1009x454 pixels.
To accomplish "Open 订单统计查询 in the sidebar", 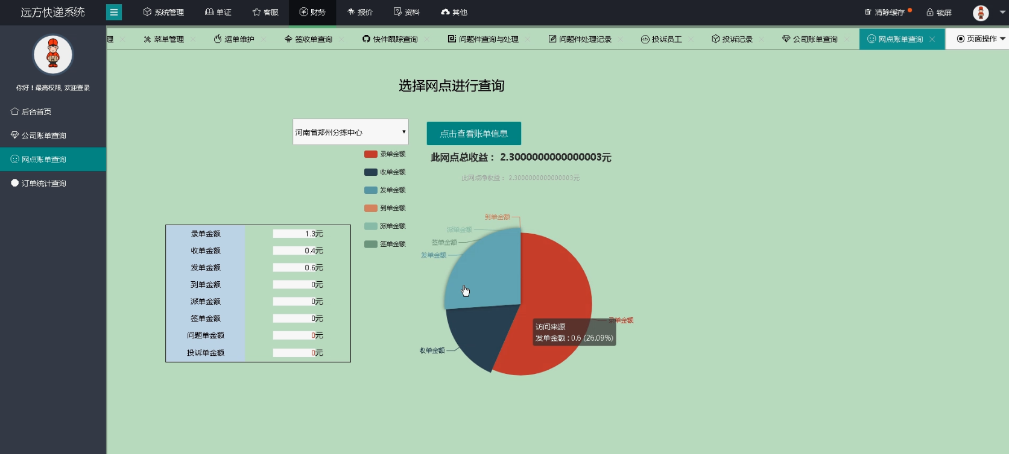I will [x=53, y=183].
